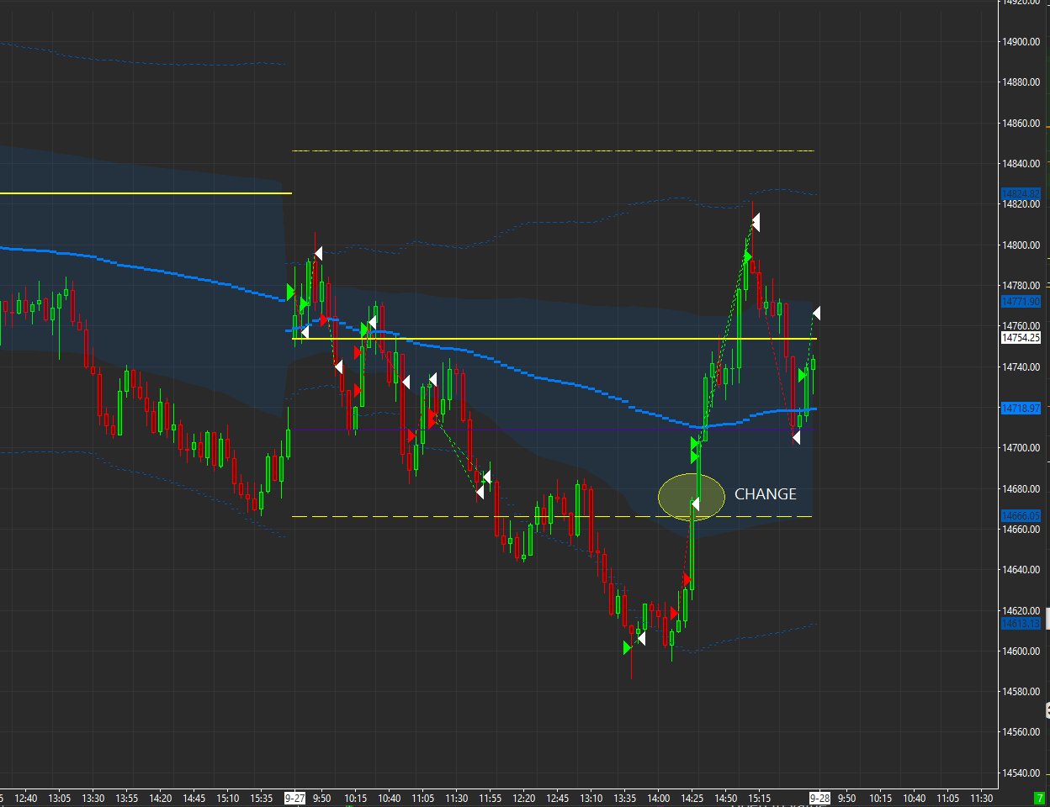Click the 15:15 time axis label

point(760,799)
